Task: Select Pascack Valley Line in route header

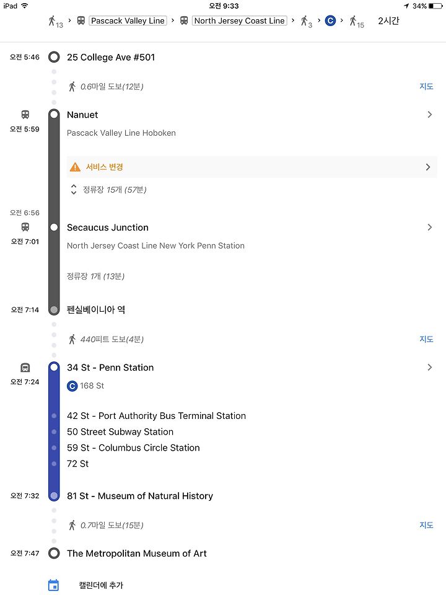Action: tap(128, 20)
